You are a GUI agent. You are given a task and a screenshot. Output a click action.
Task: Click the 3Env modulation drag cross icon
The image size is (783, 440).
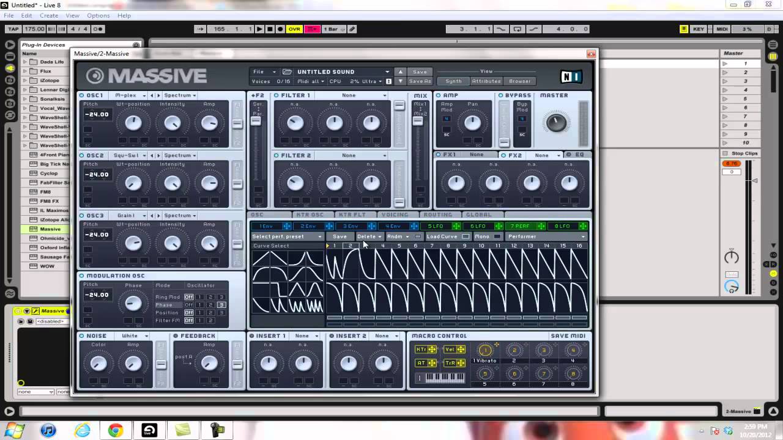point(372,226)
